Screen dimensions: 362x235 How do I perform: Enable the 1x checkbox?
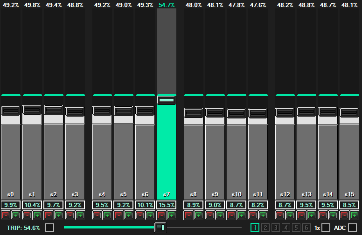(x=326, y=228)
